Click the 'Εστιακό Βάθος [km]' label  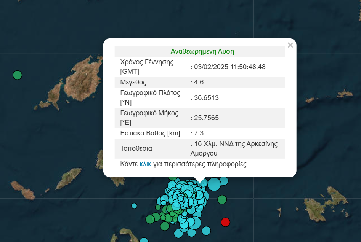click(x=150, y=133)
